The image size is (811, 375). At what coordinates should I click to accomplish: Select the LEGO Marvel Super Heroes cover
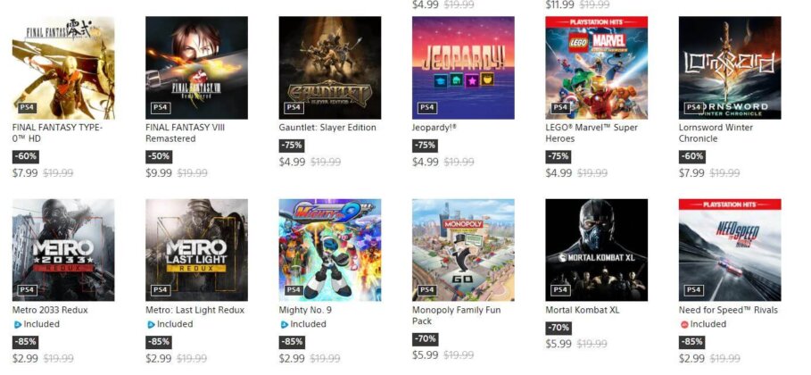click(x=597, y=68)
